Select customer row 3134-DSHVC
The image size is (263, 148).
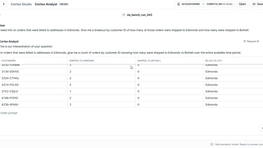click(x=131, y=72)
